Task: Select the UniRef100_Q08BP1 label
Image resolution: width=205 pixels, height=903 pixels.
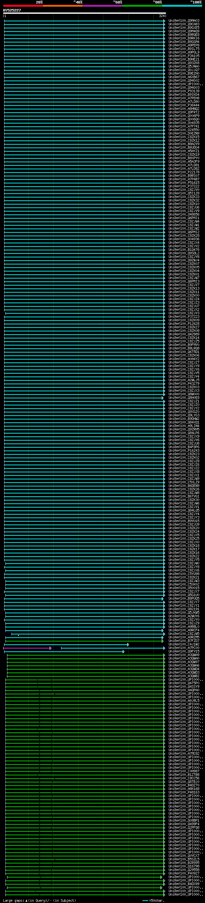Action: tap(184, 821)
